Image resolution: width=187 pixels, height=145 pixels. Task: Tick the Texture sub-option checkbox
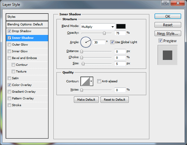[13, 72]
